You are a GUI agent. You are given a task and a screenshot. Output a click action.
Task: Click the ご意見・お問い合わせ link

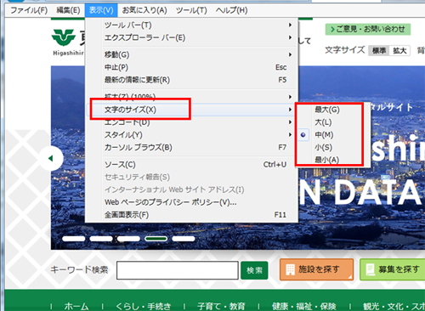368,29
